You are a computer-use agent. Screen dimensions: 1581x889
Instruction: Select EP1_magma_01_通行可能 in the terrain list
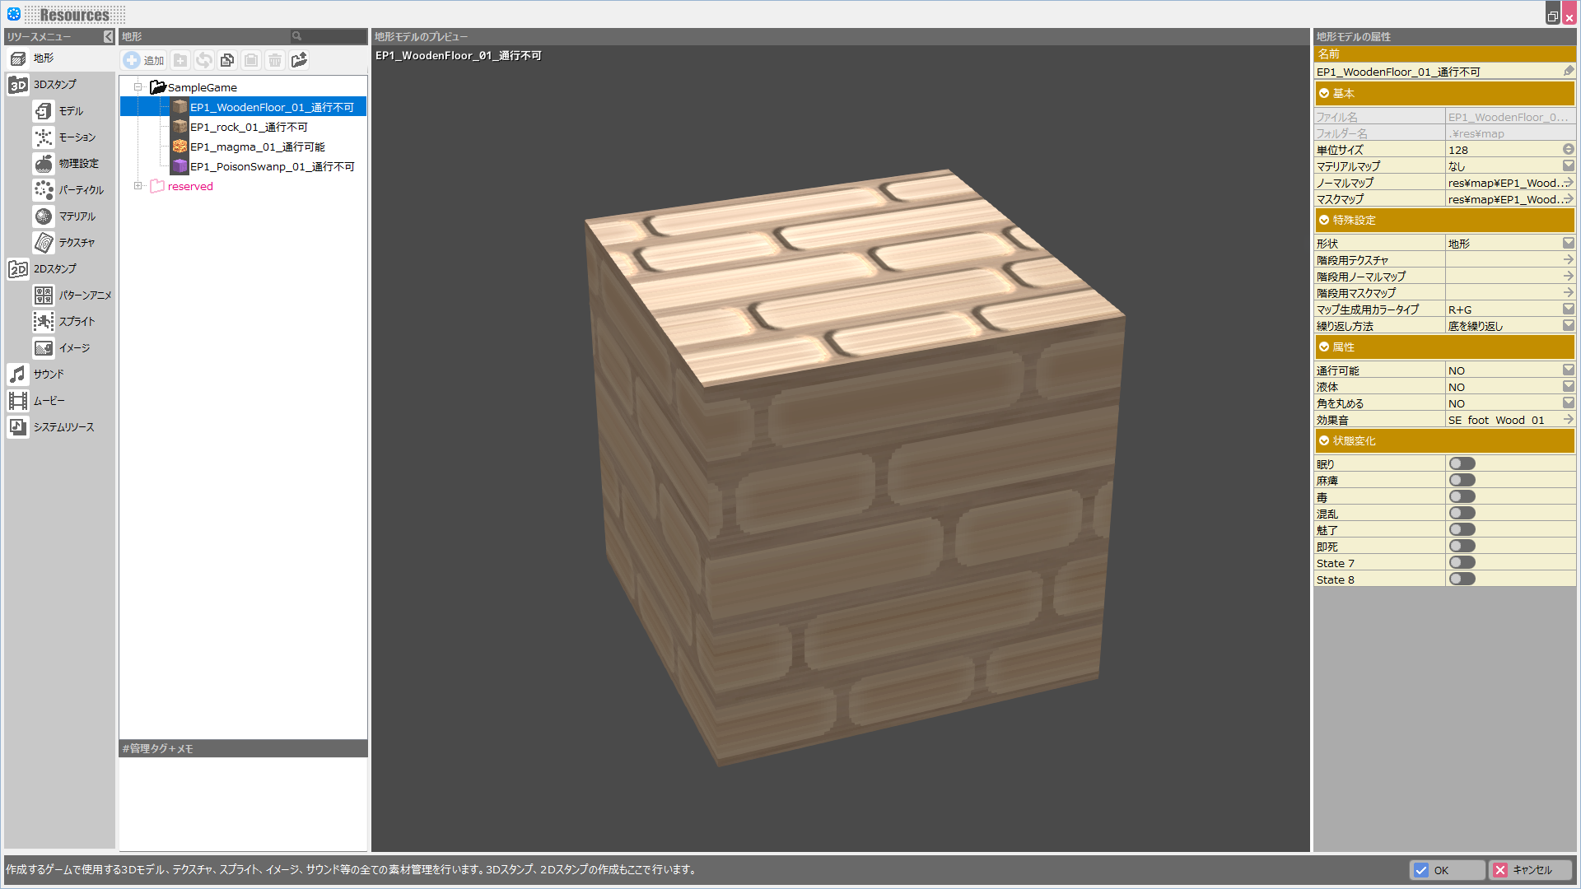(x=257, y=147)
